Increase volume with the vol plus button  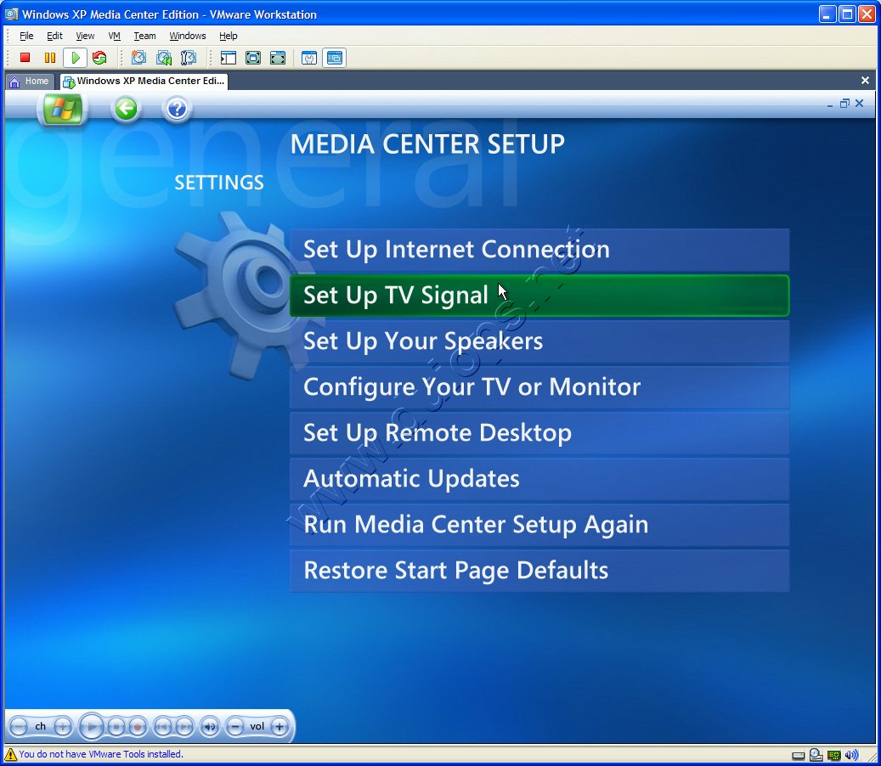[x=280, y=727]
